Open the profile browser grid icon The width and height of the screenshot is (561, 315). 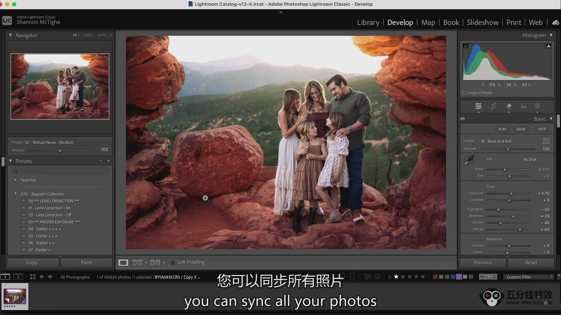click(546, 141)
